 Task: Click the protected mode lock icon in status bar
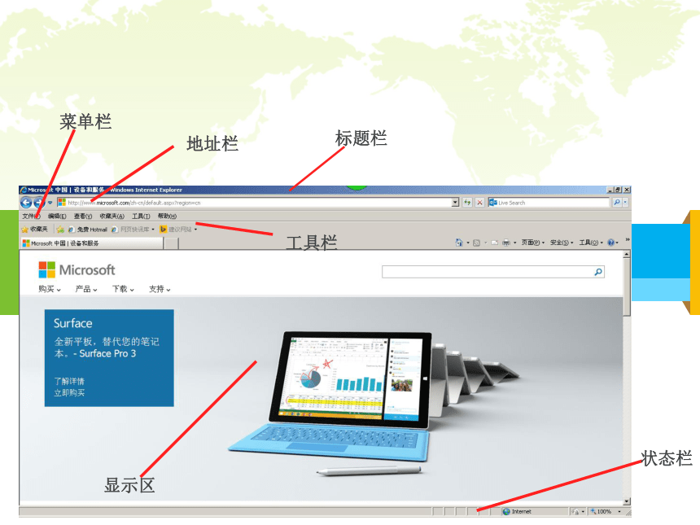click(x=577, y=512)
